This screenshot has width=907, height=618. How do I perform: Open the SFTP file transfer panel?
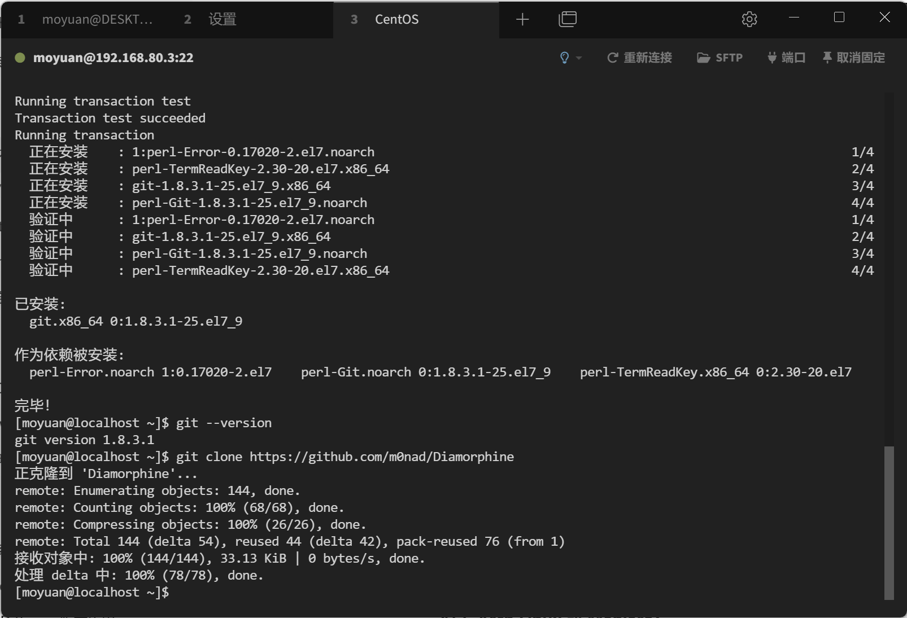720,58
